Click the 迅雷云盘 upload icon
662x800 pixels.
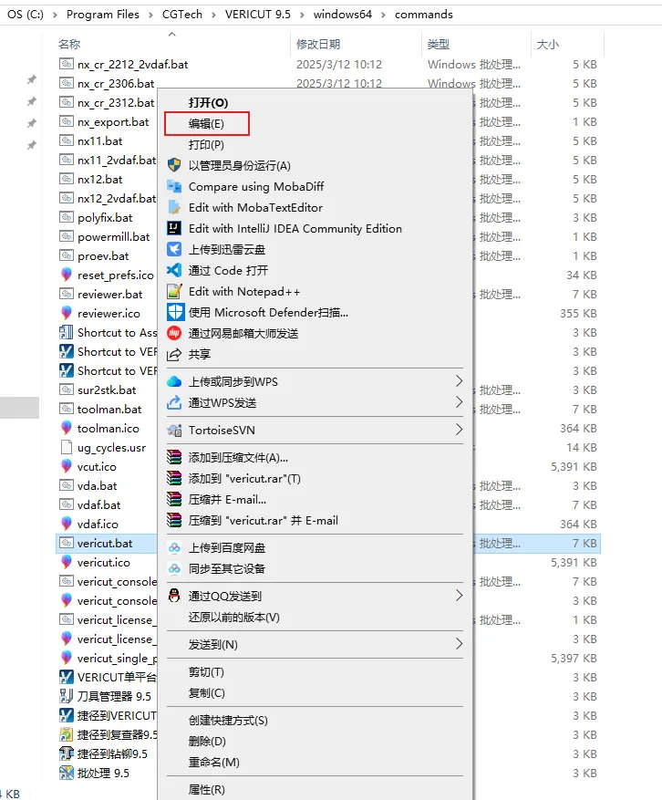[174, 249]
